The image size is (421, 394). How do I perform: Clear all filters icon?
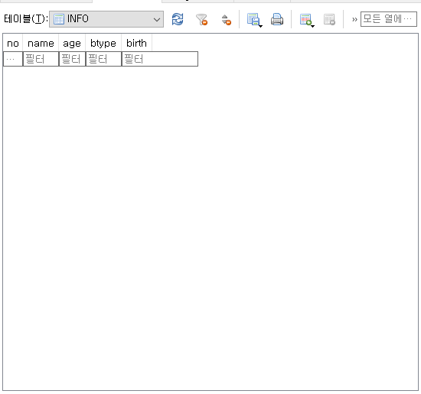(x=201, y=19)
